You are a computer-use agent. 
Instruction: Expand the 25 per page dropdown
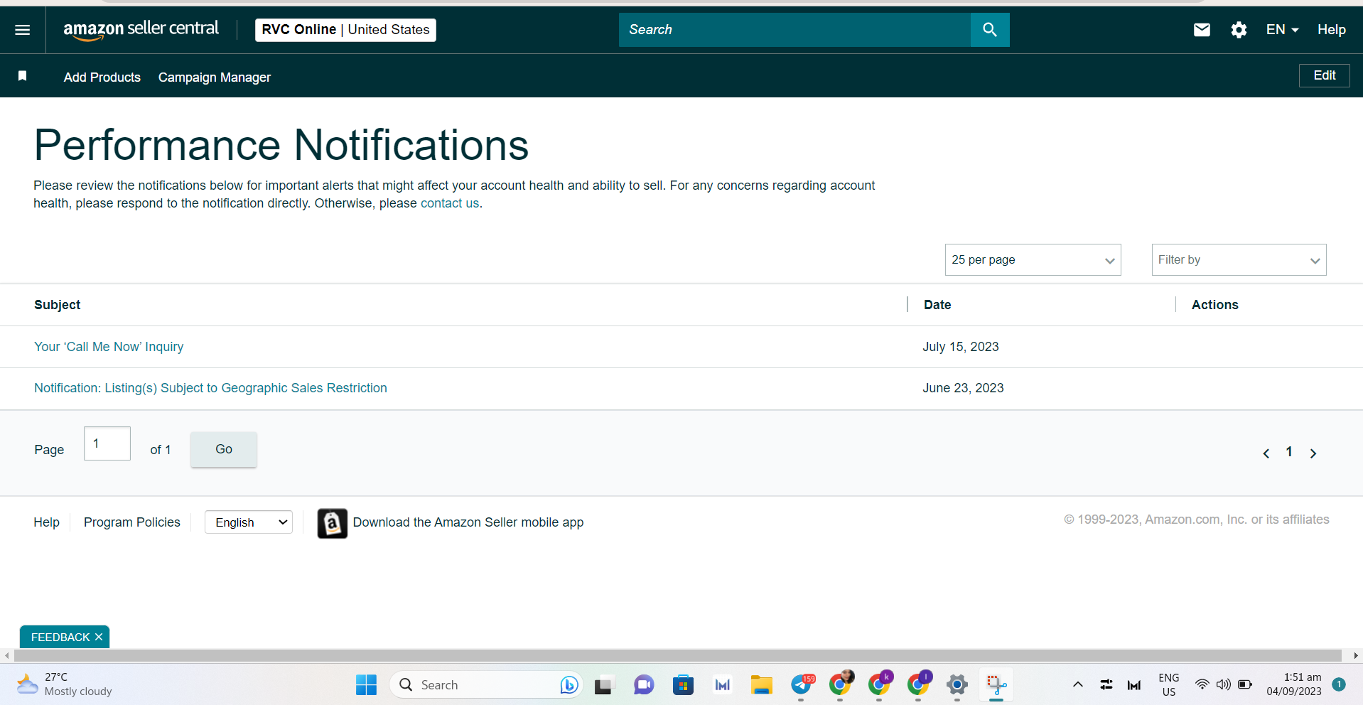tap(1033, 260)
